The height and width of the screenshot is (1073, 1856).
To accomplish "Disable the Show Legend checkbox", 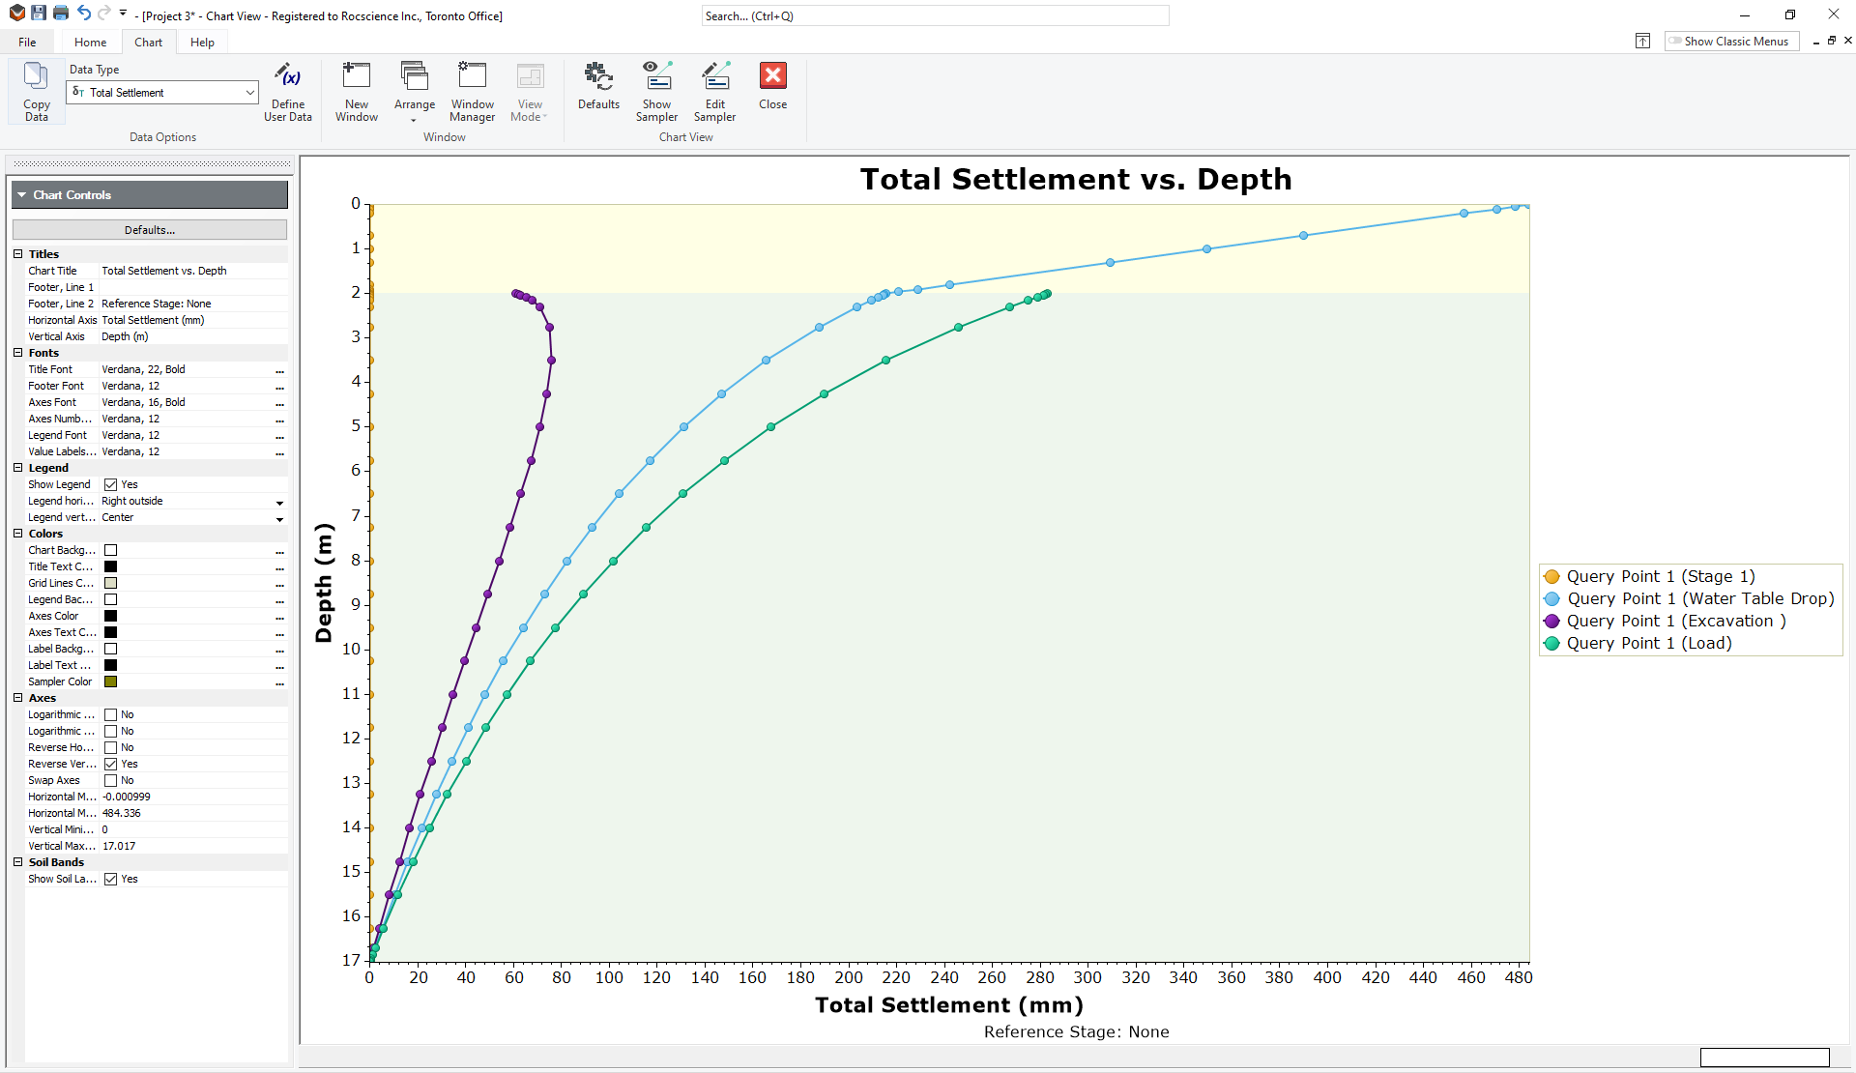I will coord(113,484).
